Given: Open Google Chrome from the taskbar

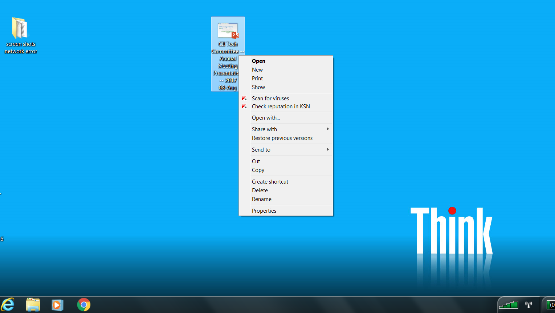Looking at the screenshot, I should pyautogui.click(x=84, y=305).
